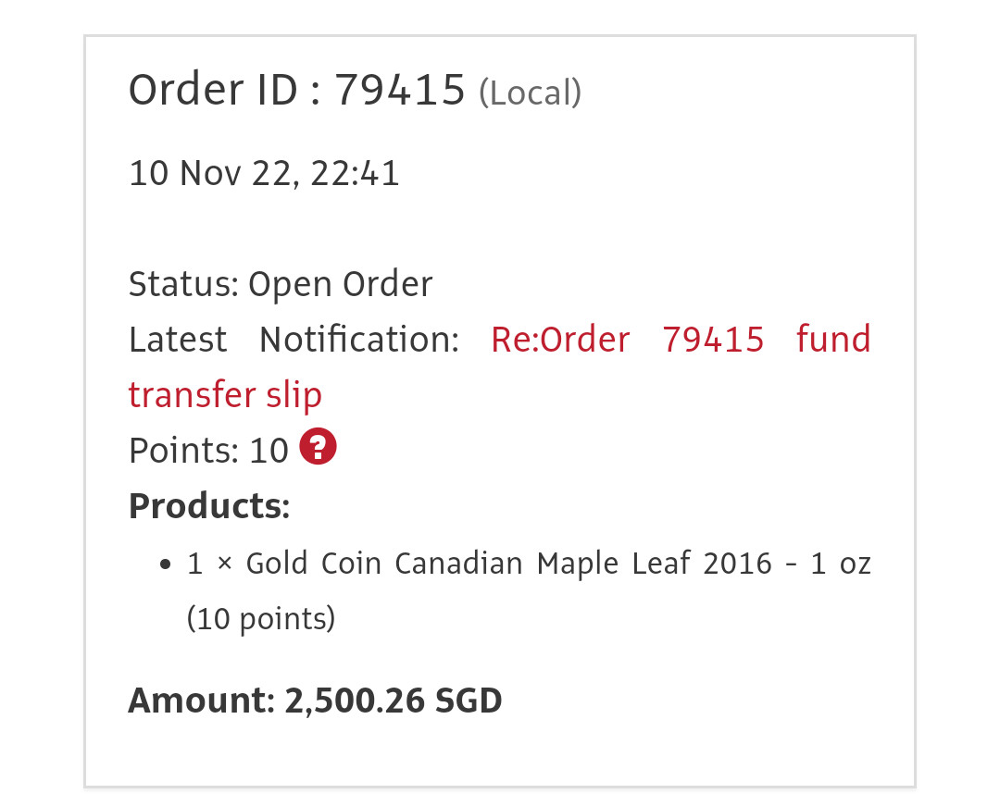Click the Points: 10 text

(208, 451)
